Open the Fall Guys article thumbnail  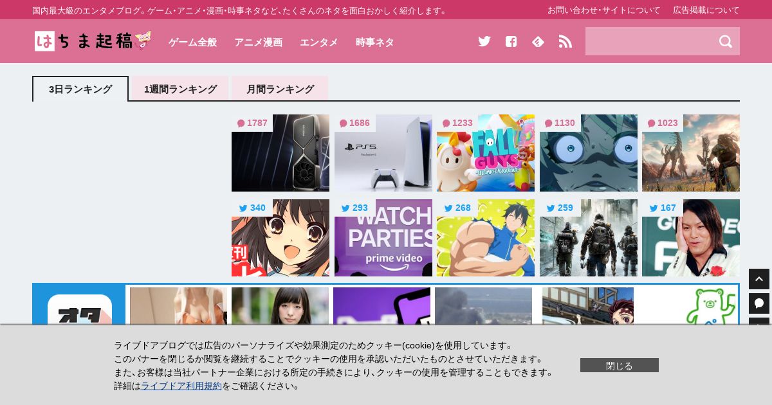coord(486,153)
